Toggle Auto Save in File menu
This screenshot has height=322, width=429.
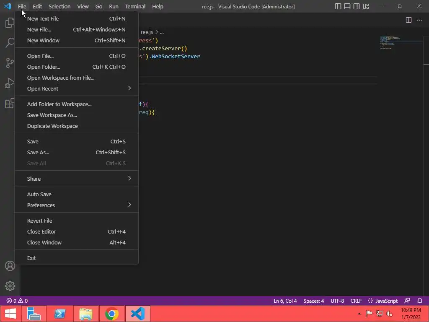(77, 194)
